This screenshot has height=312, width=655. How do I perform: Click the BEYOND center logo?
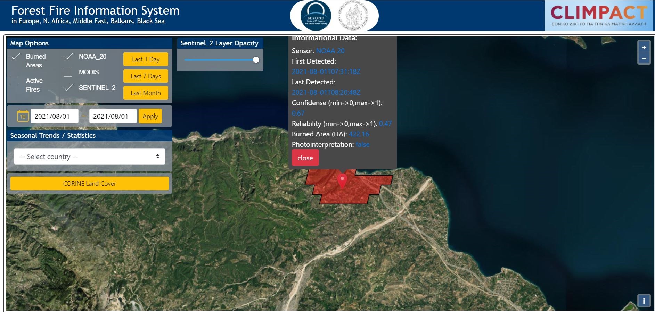(316, 16)
